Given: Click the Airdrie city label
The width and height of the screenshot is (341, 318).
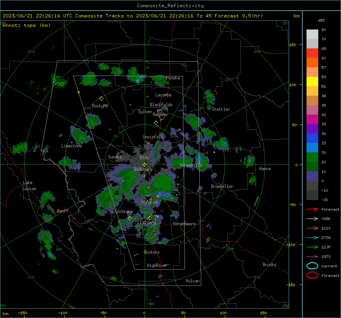Looking at the screenshot, I should (x=149, y=202).
